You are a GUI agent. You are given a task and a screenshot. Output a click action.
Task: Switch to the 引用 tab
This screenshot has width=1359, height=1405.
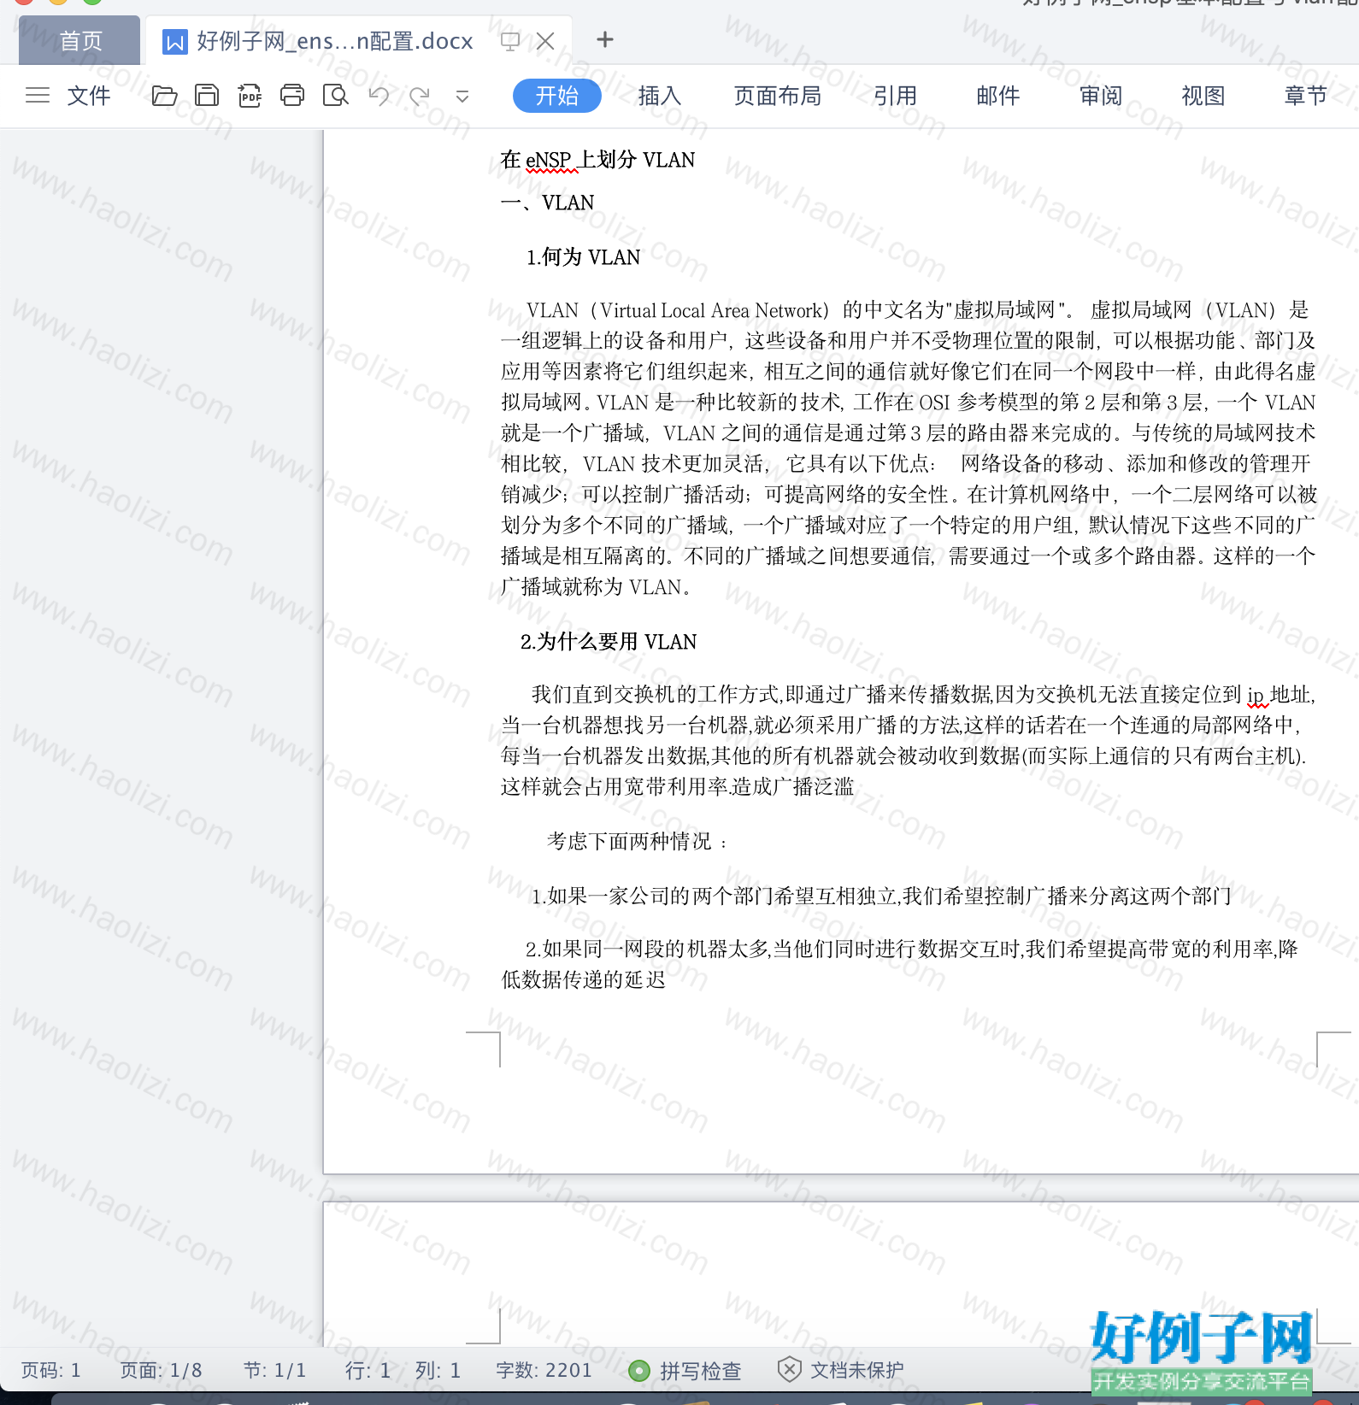point(896,96)
